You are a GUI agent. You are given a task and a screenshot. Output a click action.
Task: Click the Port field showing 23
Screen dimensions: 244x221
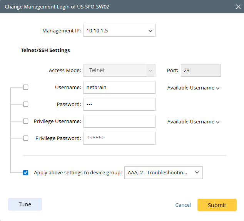click(x=201, y=71)
